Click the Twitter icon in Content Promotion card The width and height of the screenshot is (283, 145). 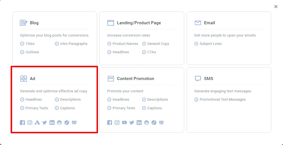pyautogui.click(x=132, y=123)
